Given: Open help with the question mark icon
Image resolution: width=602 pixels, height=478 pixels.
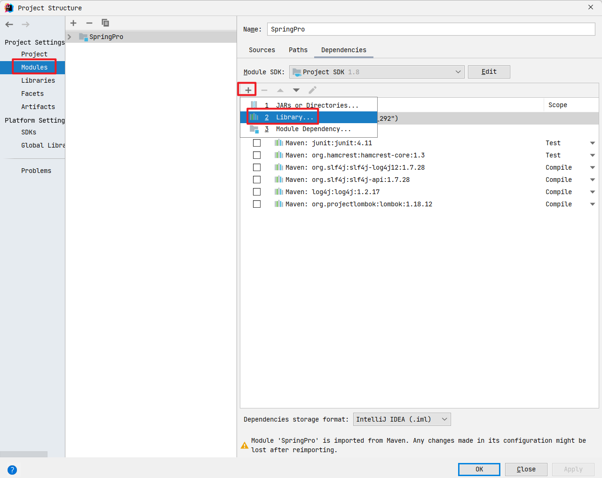Looking at the screenshot, I should tap(12, 470).
